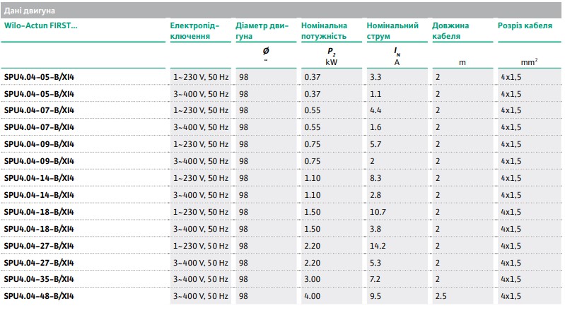
Task: Select the mm² unit label
Action: point(529,62)
